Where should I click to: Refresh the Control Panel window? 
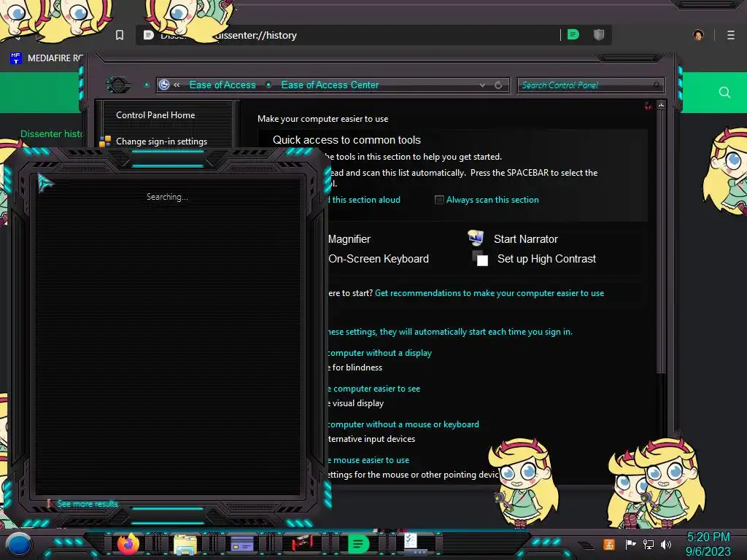click(x=498, y=85)
